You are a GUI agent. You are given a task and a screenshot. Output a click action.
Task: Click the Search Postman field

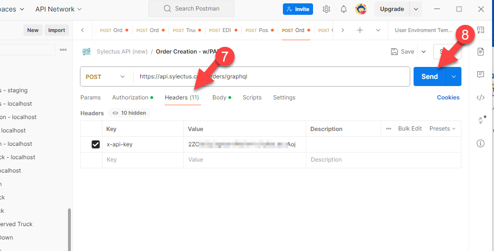pyautogui.click(x=191, y=9)
